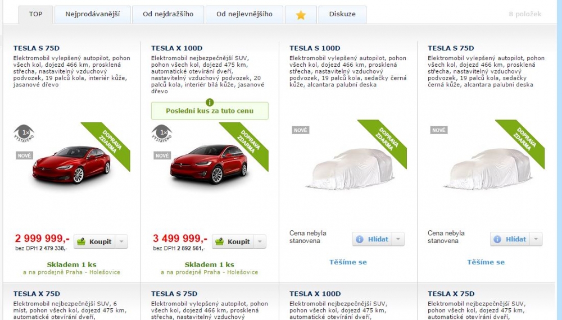Open the Hlídat dropdown arrow for the covered Tesla S 75D
562x320 pixels.
(x=536, y=239)
